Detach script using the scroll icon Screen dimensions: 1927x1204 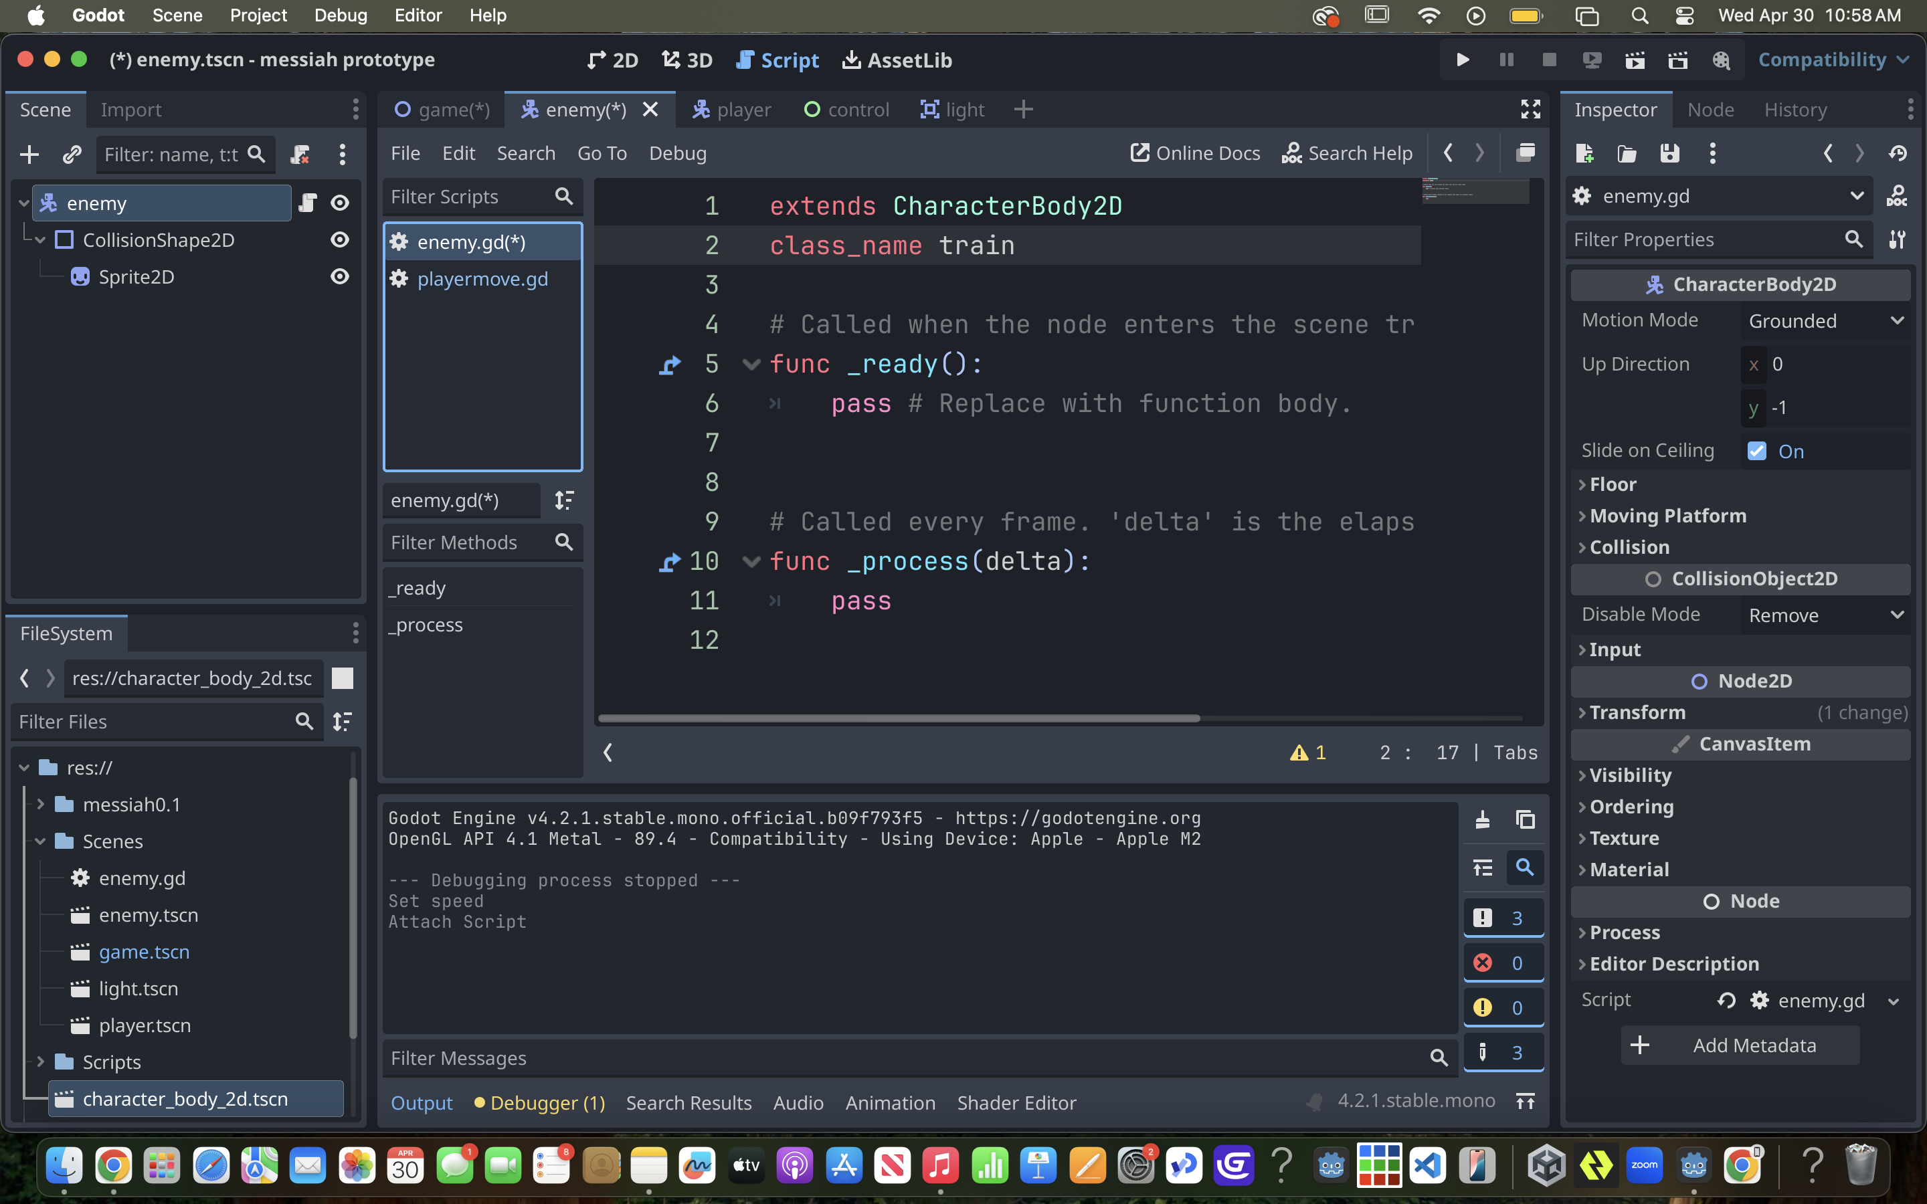click(x=300, y=154)
